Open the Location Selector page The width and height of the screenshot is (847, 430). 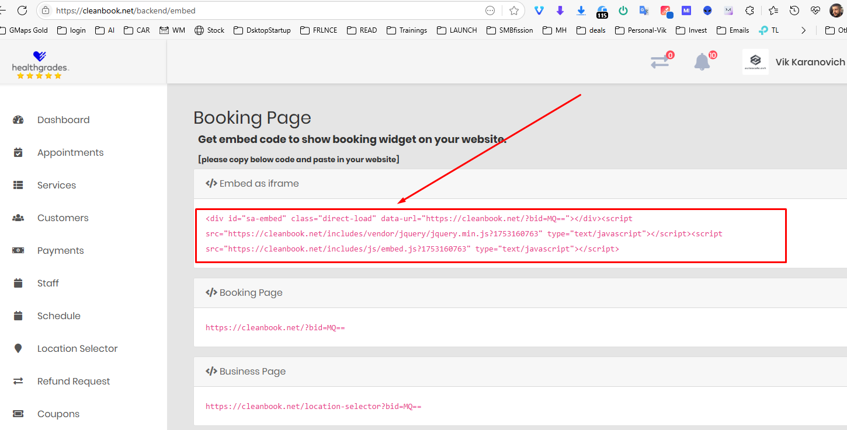pos(78,348)
